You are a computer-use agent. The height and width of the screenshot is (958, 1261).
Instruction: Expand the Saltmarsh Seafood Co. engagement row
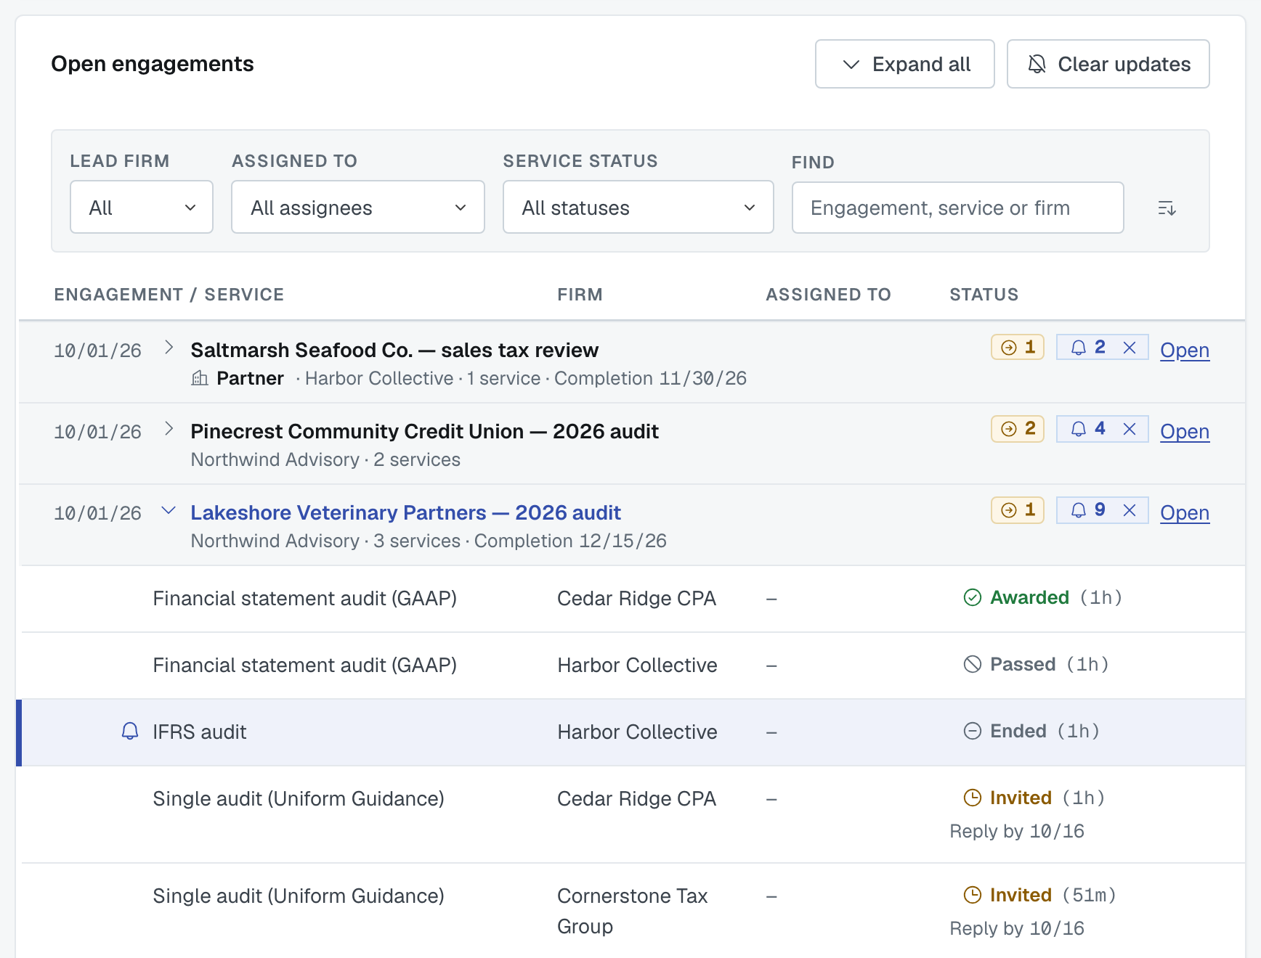click(x=169, y=348)
